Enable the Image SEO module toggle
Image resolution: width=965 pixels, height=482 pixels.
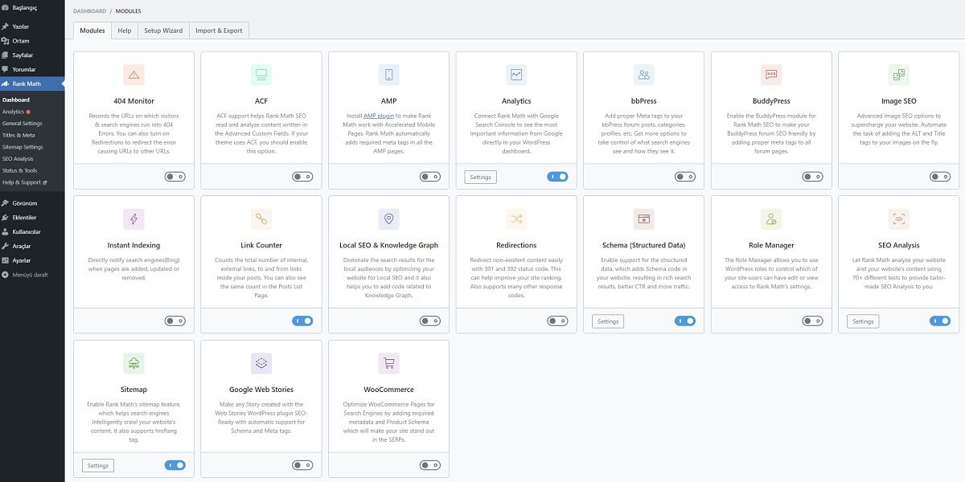(939, 177)
